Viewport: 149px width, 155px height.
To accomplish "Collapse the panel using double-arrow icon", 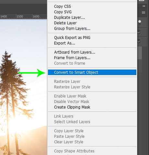I will click(144, 6).
